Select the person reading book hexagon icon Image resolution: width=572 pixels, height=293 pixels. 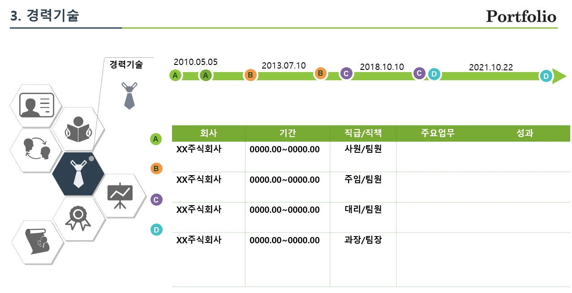[x=78, y=129]
